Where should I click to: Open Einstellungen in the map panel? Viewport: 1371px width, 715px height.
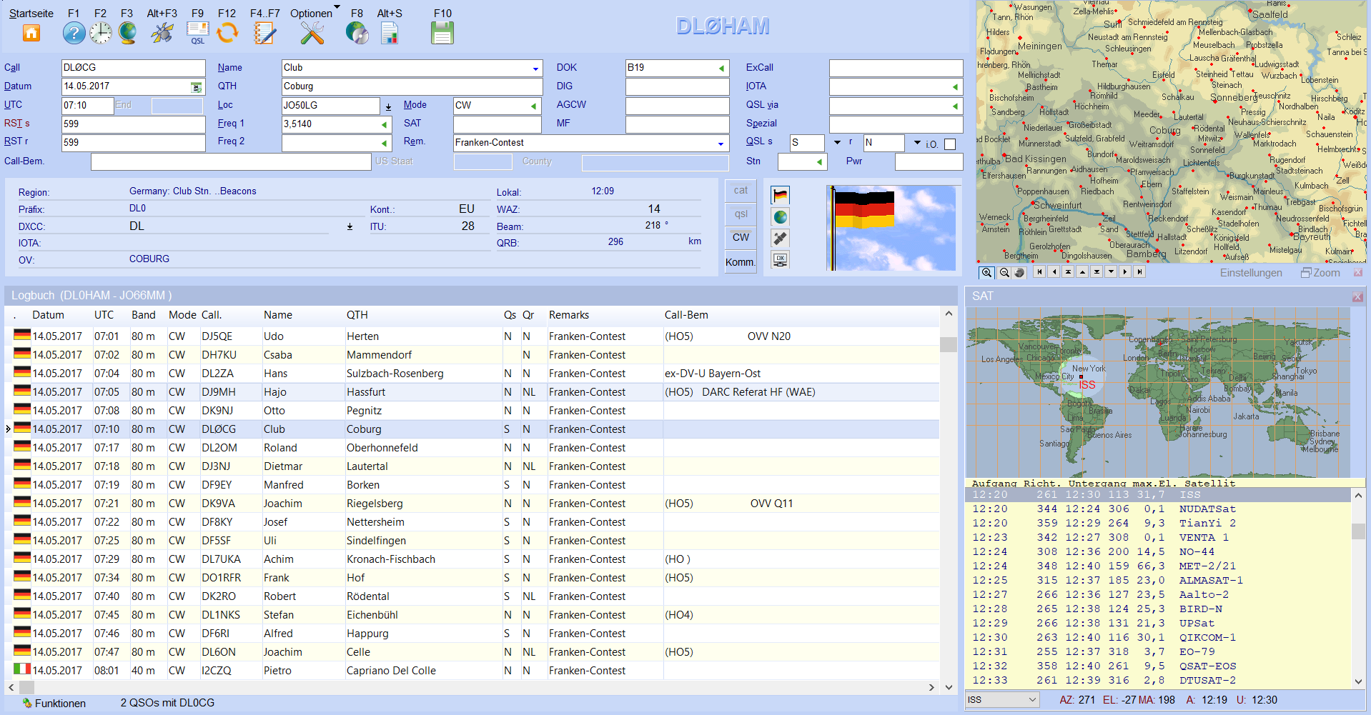1250,273
